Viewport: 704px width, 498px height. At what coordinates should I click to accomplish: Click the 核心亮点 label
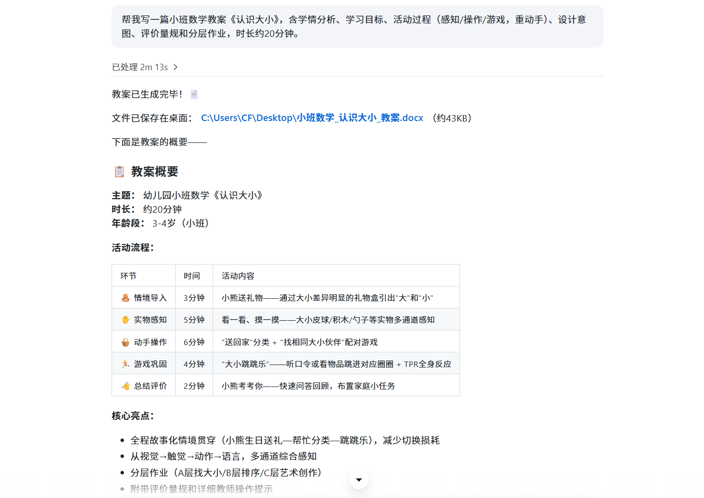[x=133, y=416]
